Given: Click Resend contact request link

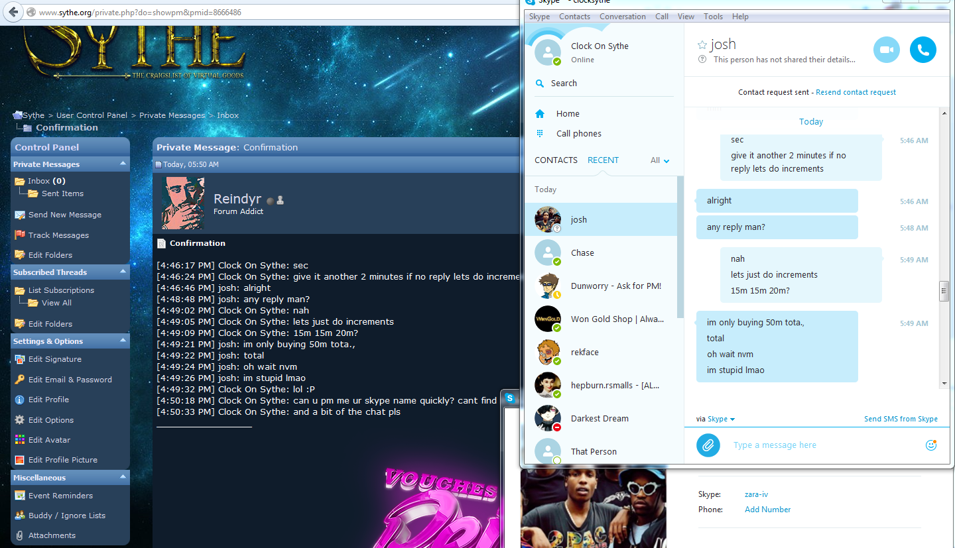Looking at the screenshot, I should click(856, 92).
